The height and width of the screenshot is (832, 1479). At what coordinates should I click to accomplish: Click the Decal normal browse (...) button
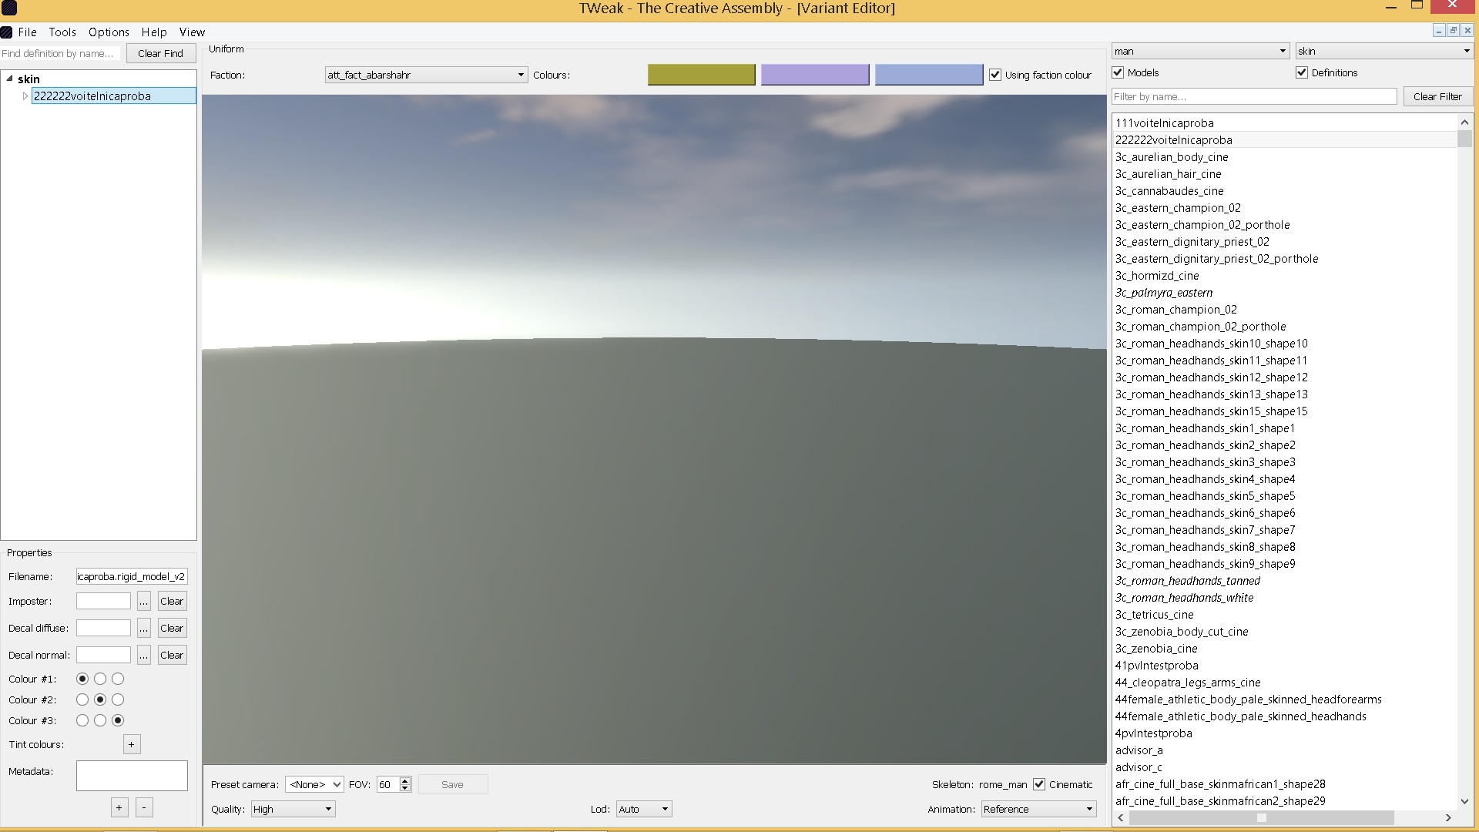click(144, 656)
